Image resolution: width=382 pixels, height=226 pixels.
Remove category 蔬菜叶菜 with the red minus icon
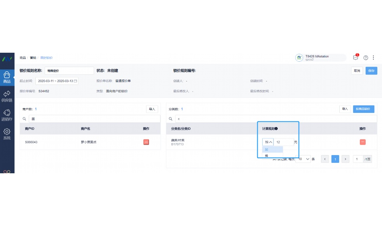pos(362,142)
